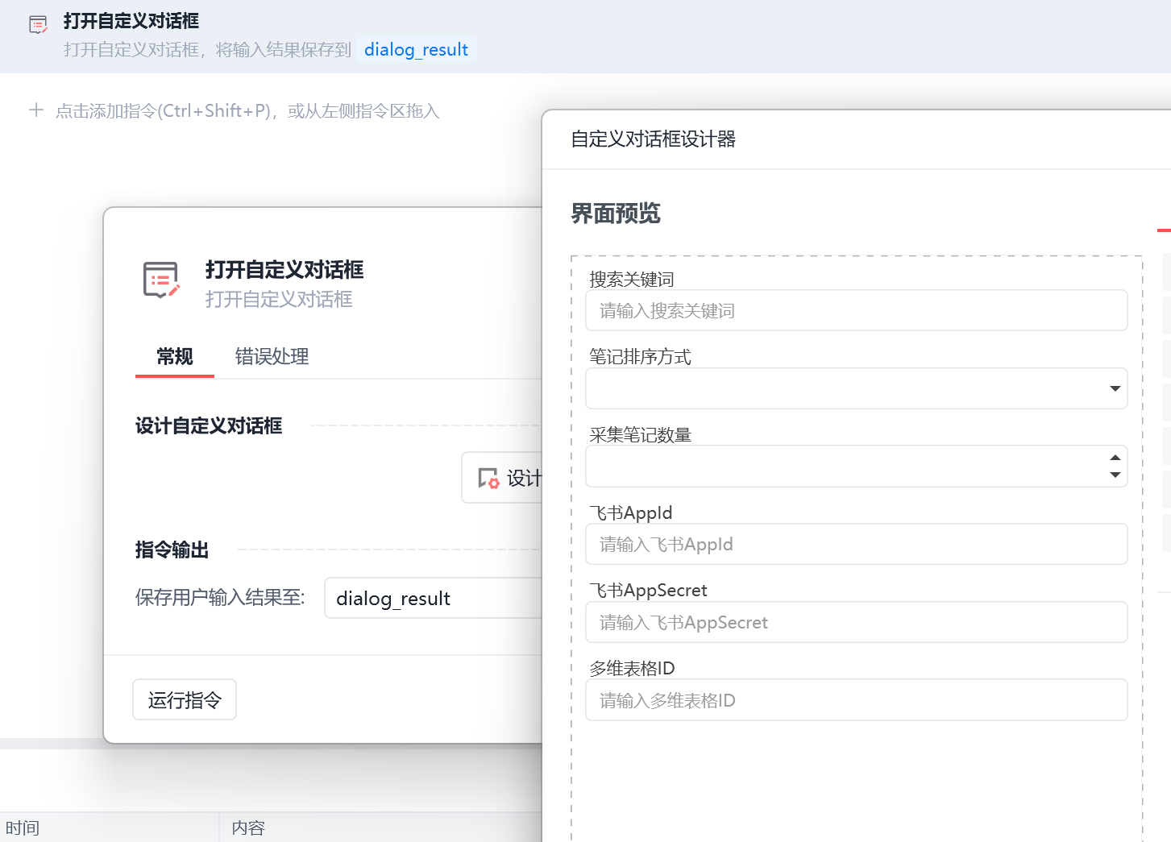Click the custom dialog step icon in flow
The height and width of the screenshot is (842, 1171).
pos(38,25)
